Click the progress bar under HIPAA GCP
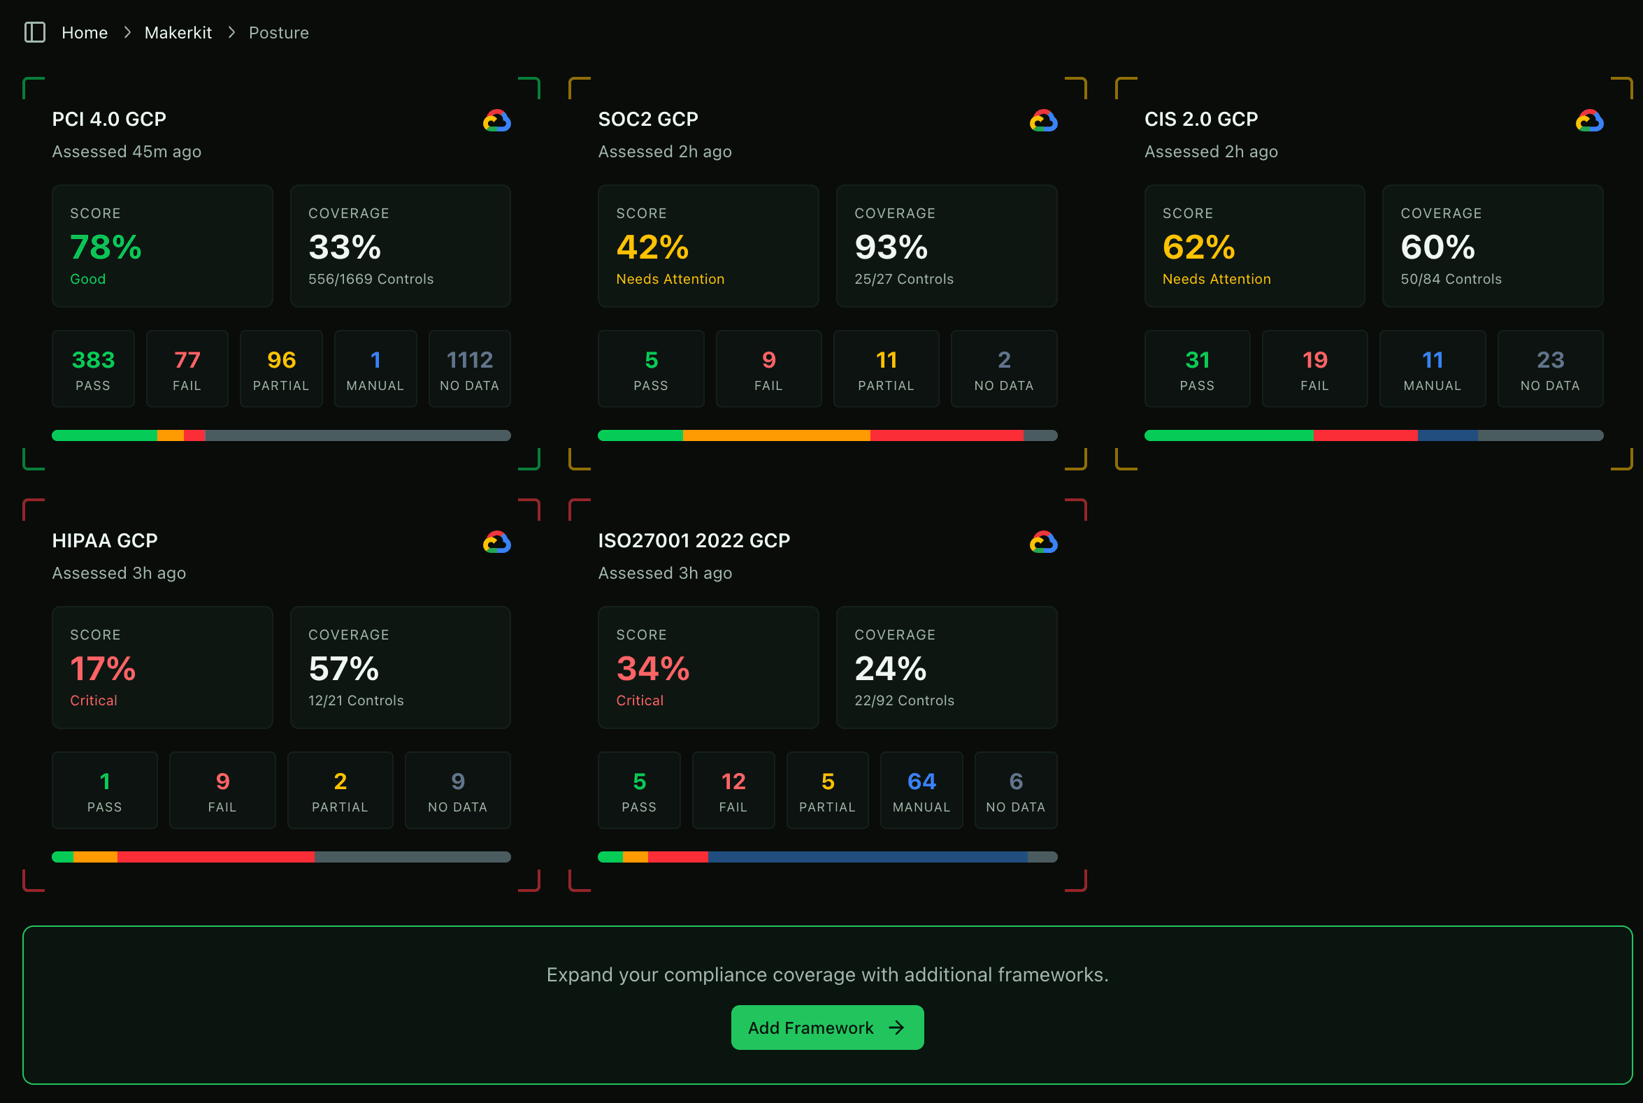 click(x=281, y=857)
